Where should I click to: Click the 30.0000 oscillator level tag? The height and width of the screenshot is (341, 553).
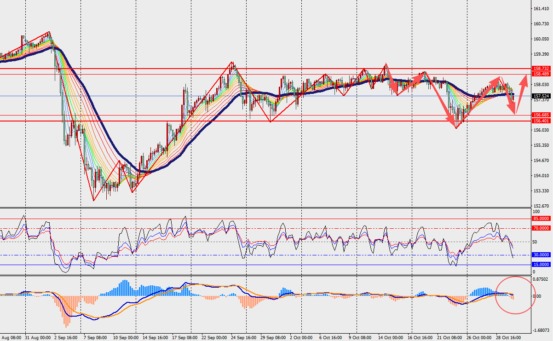541,255
